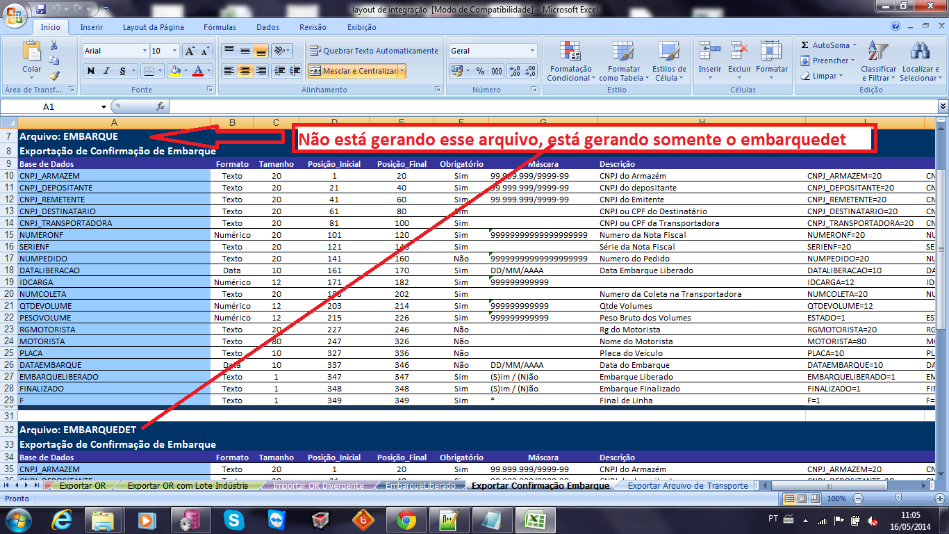Activate the format painter brush
This screenshot has height=534, width=949.
(x=53, y=76)
